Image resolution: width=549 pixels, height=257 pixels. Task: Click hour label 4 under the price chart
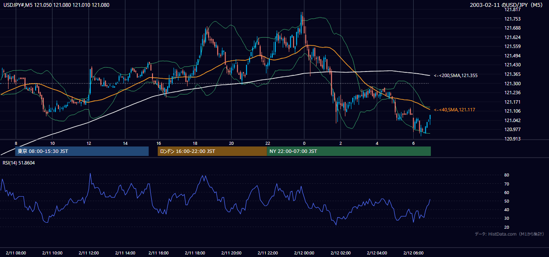(377, 143)
